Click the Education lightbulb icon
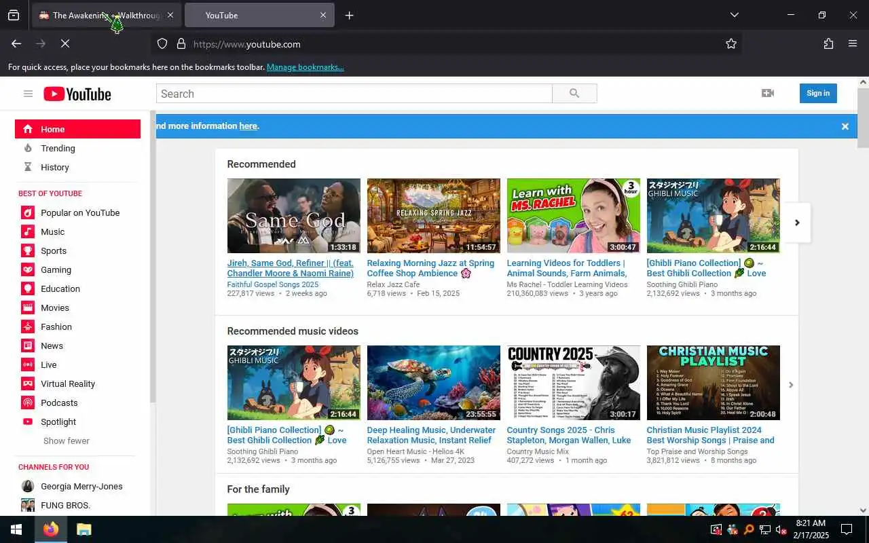Viewport: 869px width, 543px height. point(28,288)
